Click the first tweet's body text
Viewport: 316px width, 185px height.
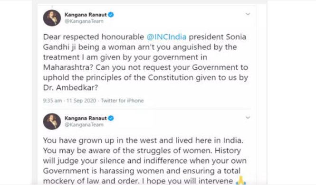coord(145,62)
